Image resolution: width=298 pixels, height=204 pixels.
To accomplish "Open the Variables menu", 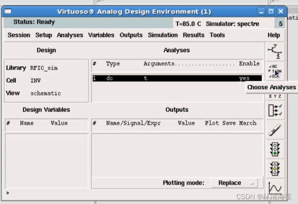I will tap(101, 35).
